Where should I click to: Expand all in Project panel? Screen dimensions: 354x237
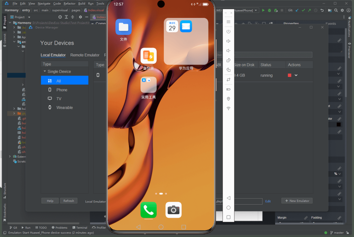coord(66,17)
